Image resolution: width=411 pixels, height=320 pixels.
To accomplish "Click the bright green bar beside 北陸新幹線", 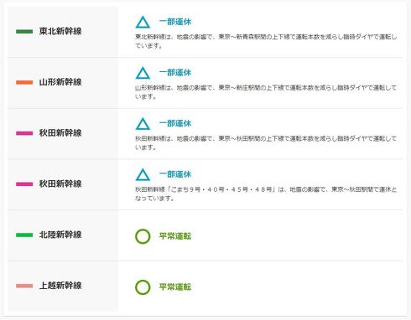I will [x=24, y=235].
